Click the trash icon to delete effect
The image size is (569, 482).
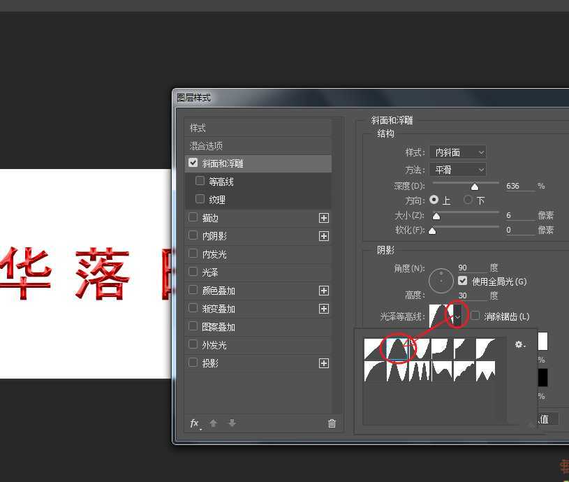pyautogui.click(x=332, y=423)
